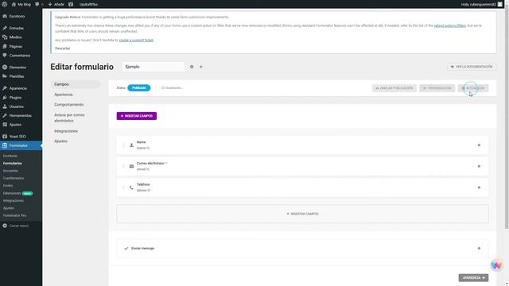Click the Anular publicación button
Screen dimensions: 509x286
[394, 88]
